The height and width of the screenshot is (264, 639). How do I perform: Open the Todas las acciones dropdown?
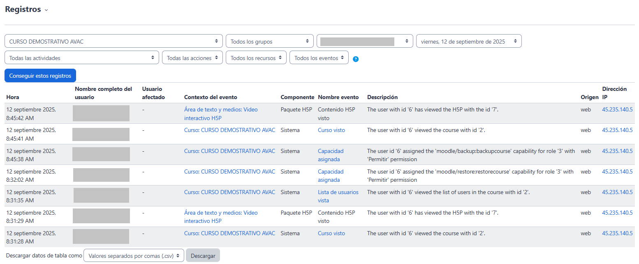(x=192, y=58)
